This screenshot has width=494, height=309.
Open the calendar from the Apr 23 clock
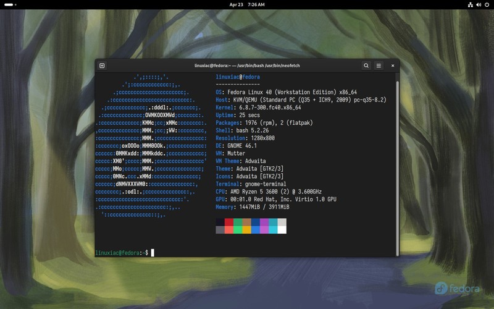[247, 5]
